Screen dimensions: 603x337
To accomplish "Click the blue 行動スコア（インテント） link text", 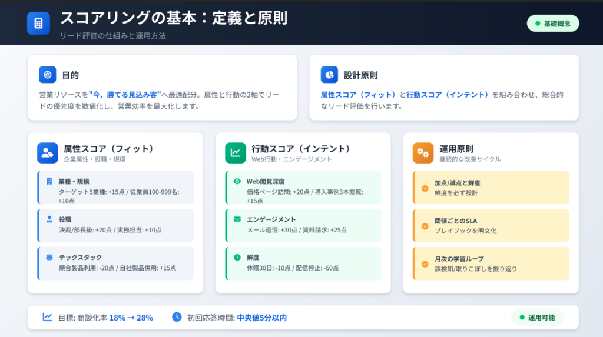I will 448,94.
